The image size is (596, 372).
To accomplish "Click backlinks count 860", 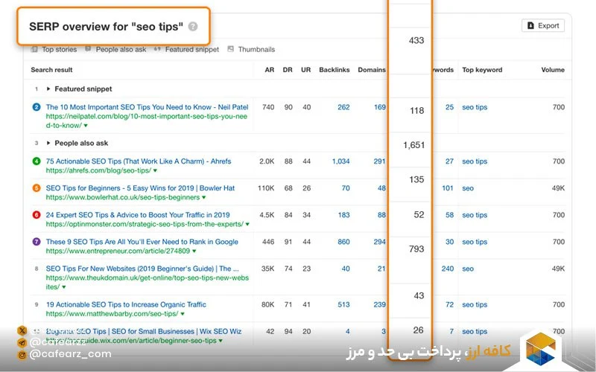I will tap(343, 242).
